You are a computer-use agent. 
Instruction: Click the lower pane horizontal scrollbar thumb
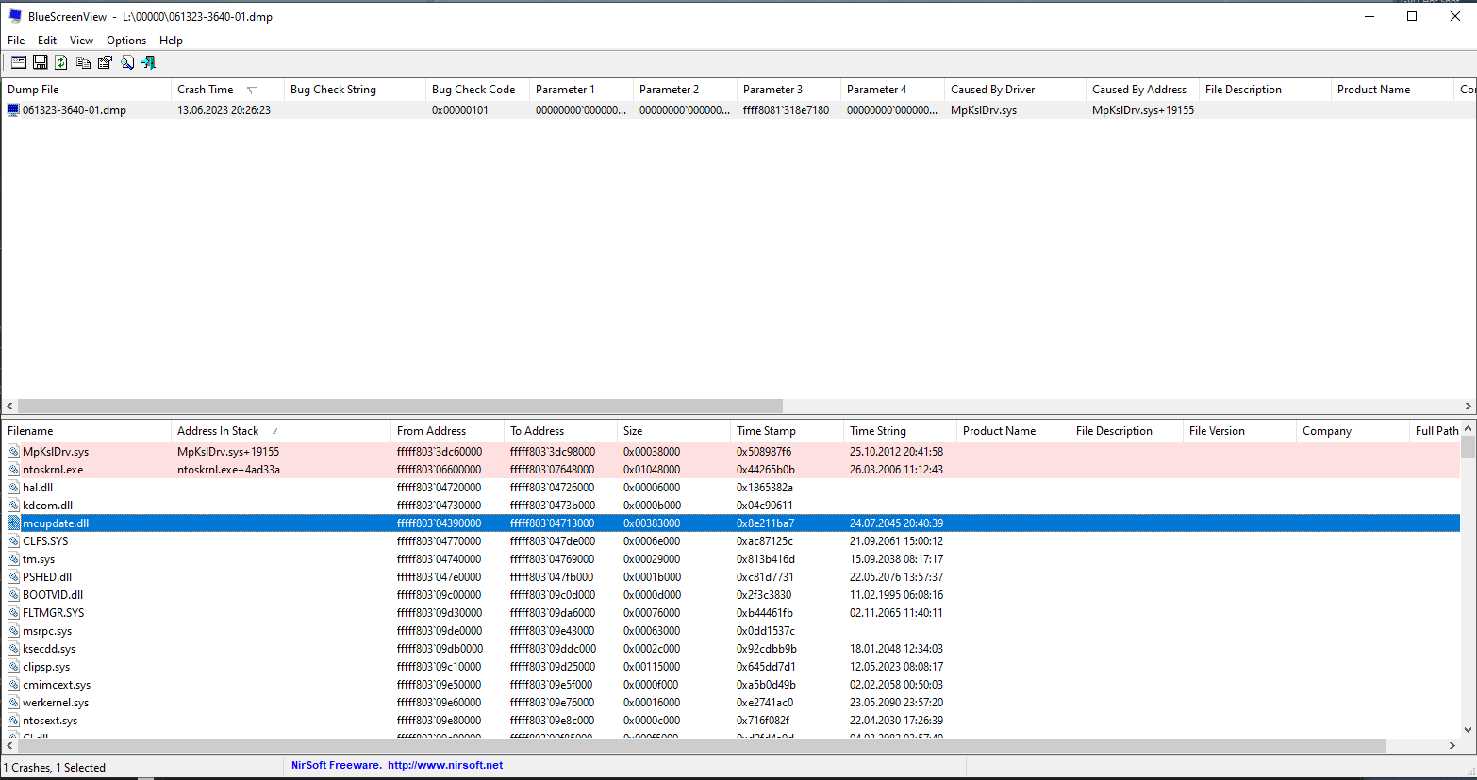tap(702, 745)
